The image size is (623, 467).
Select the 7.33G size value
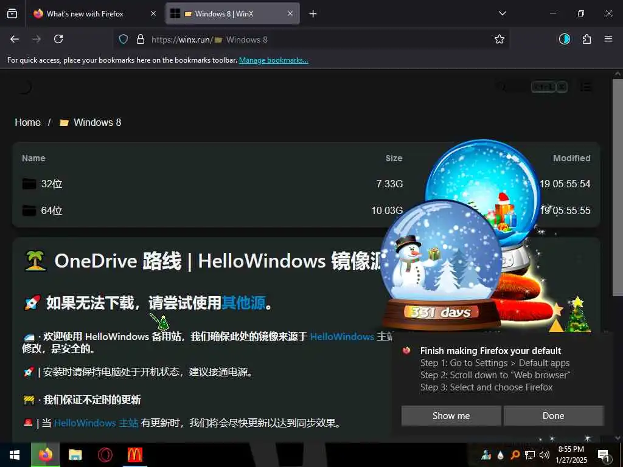tap(389, 184)
